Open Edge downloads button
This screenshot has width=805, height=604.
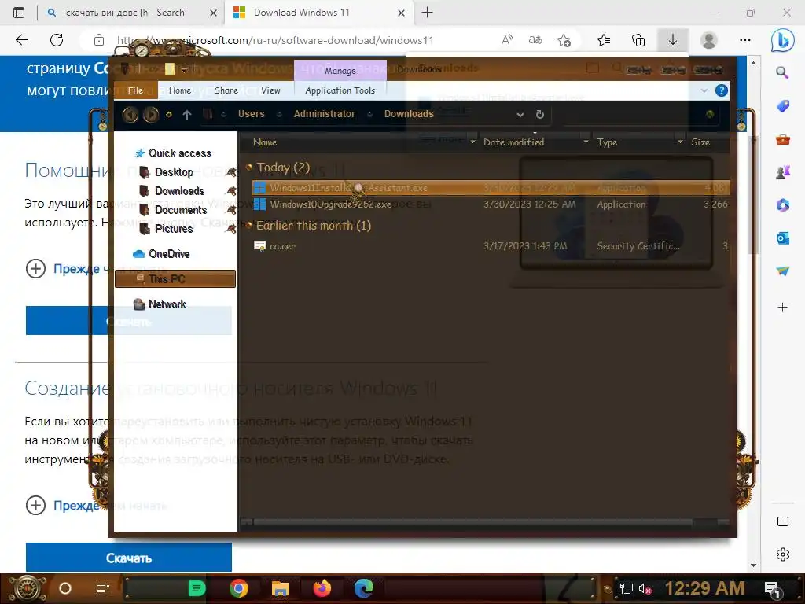tap(673, 40)
